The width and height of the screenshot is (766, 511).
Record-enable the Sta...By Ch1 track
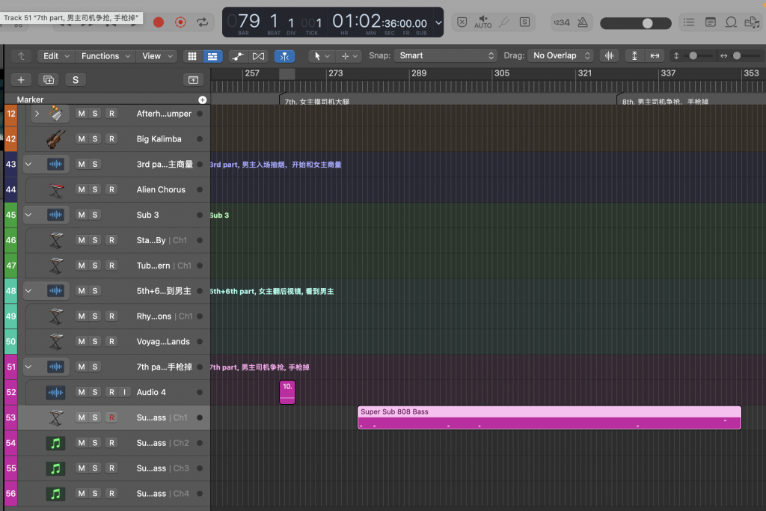point(111,240)
